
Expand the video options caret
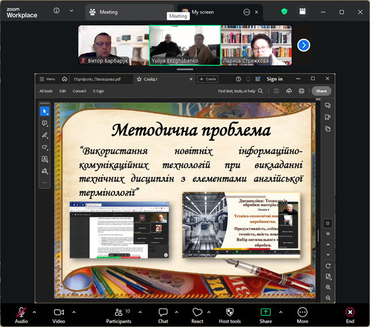click(x=74, y=312)
